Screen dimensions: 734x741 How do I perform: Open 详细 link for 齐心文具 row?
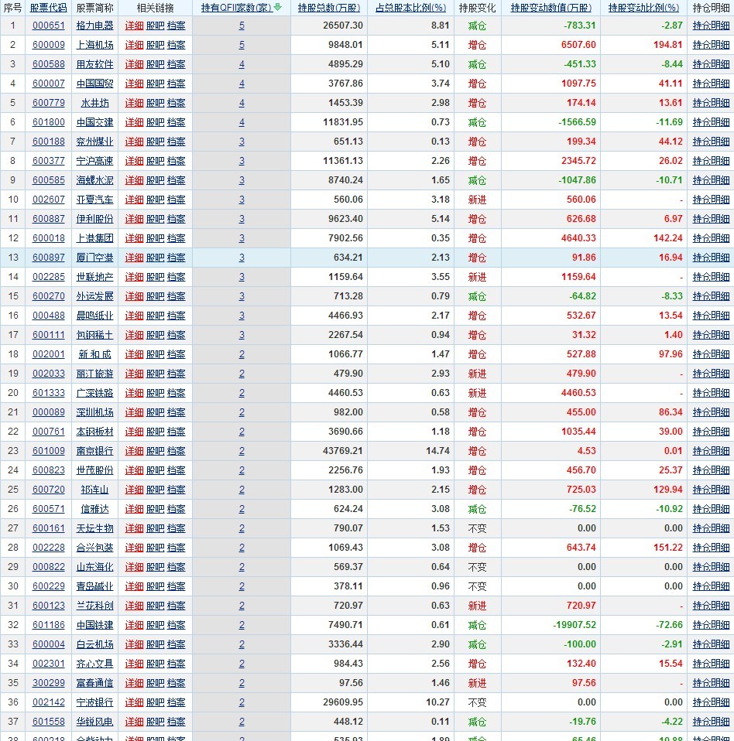134,664
